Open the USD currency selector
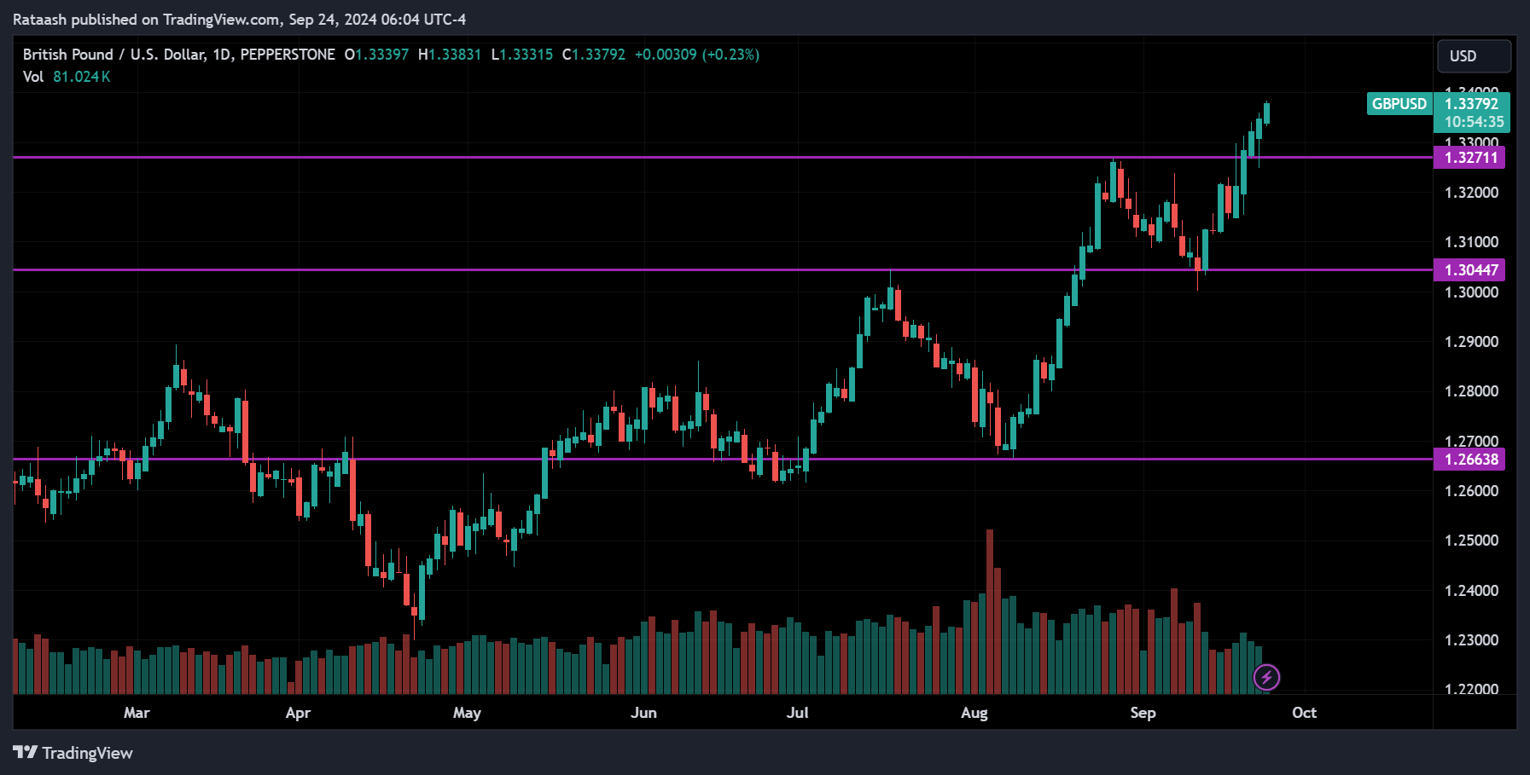1530x775 pixels. point(1474,55)
